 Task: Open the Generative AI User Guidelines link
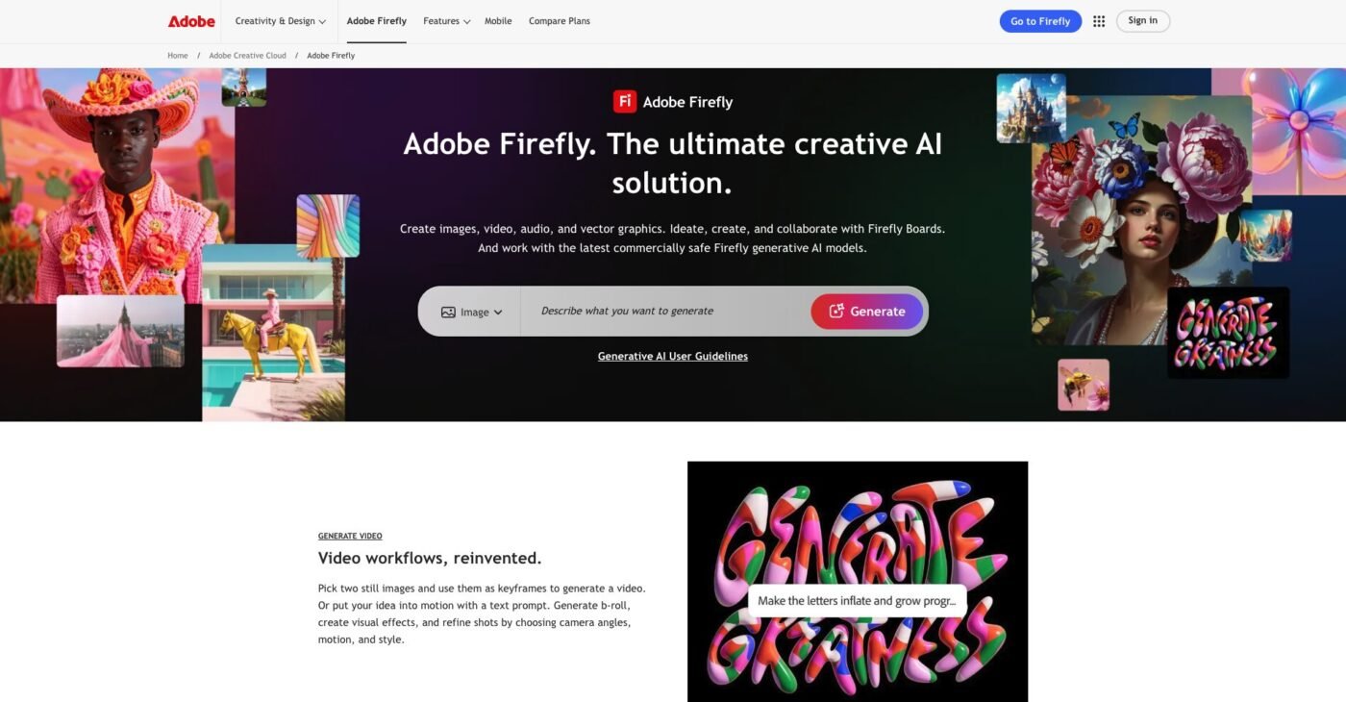[673, 356]
